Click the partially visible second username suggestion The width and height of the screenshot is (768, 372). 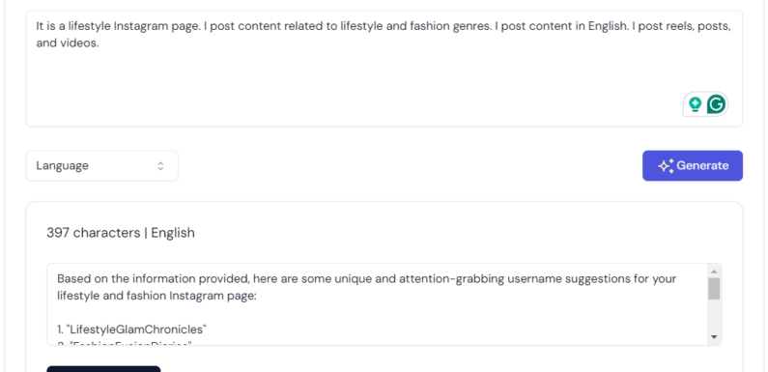tap(124, 343)
